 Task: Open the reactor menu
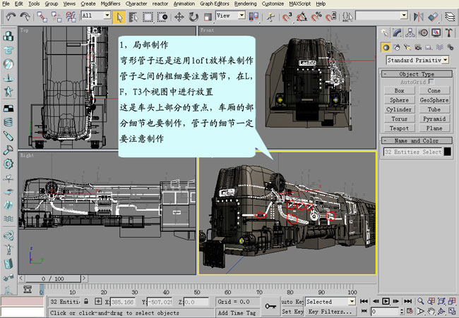click(160, 4)
